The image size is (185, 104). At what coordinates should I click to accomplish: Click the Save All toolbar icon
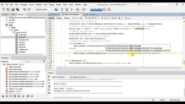point(18,9)
